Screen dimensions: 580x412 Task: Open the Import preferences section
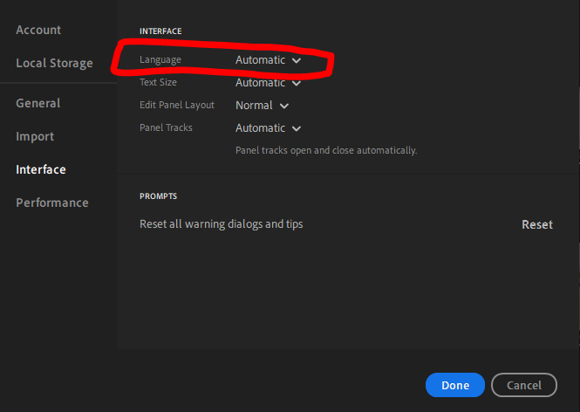pyautogui.click(x=35, y=136)
